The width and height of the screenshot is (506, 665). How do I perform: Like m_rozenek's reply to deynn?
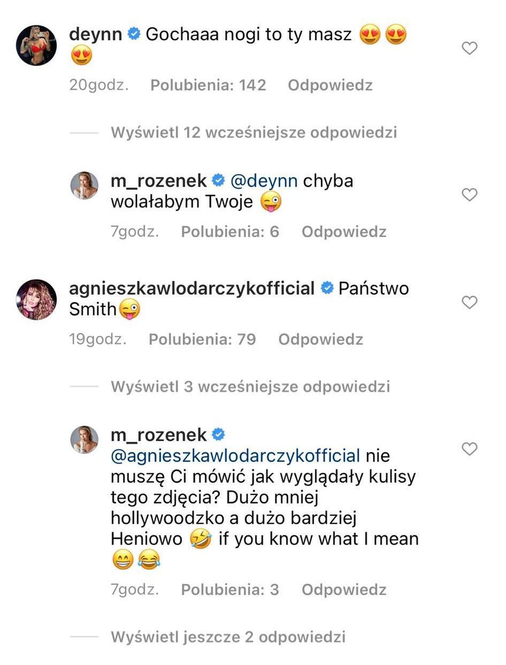[469, 195]
